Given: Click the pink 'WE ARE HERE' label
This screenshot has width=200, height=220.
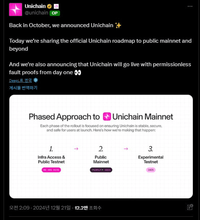Looking at the screenshot, I should click(51, 170).
